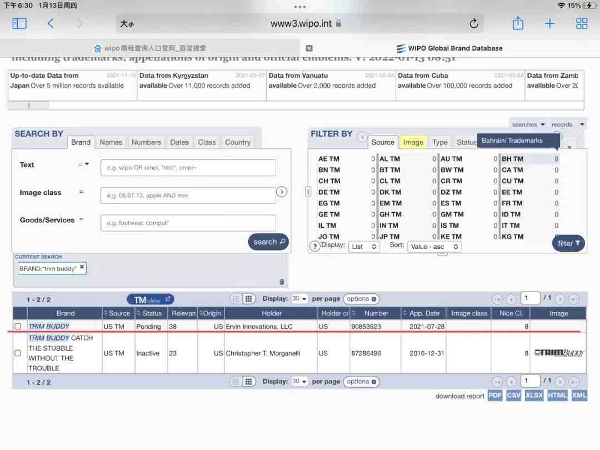
Task: Open a new browser tab
Action: tap(549, 24)
